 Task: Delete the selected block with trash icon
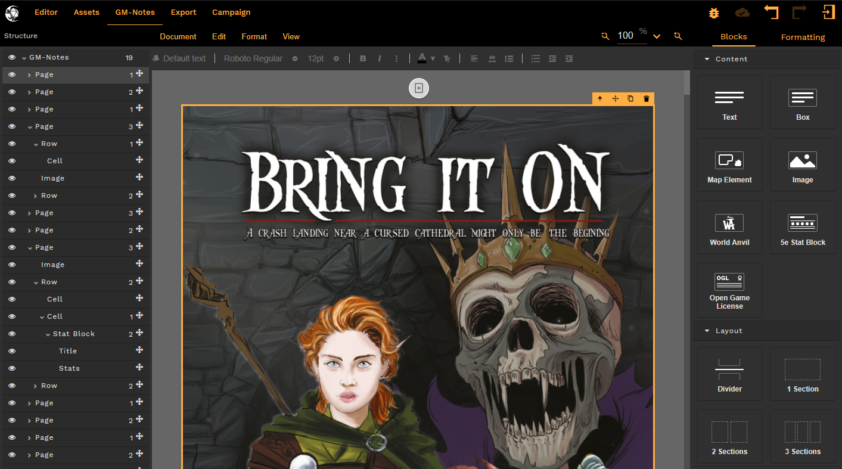[x=647, y=99]
